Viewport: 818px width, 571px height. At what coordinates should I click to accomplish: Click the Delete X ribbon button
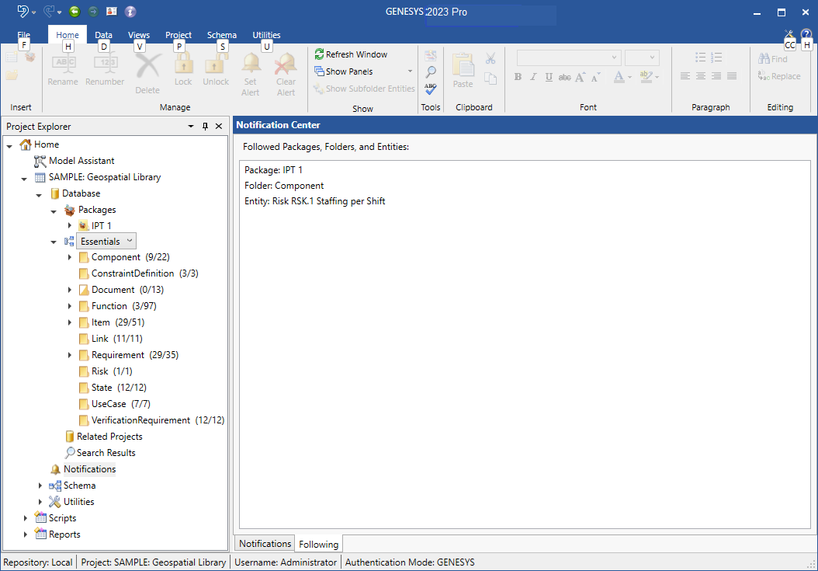pos(147,74)
